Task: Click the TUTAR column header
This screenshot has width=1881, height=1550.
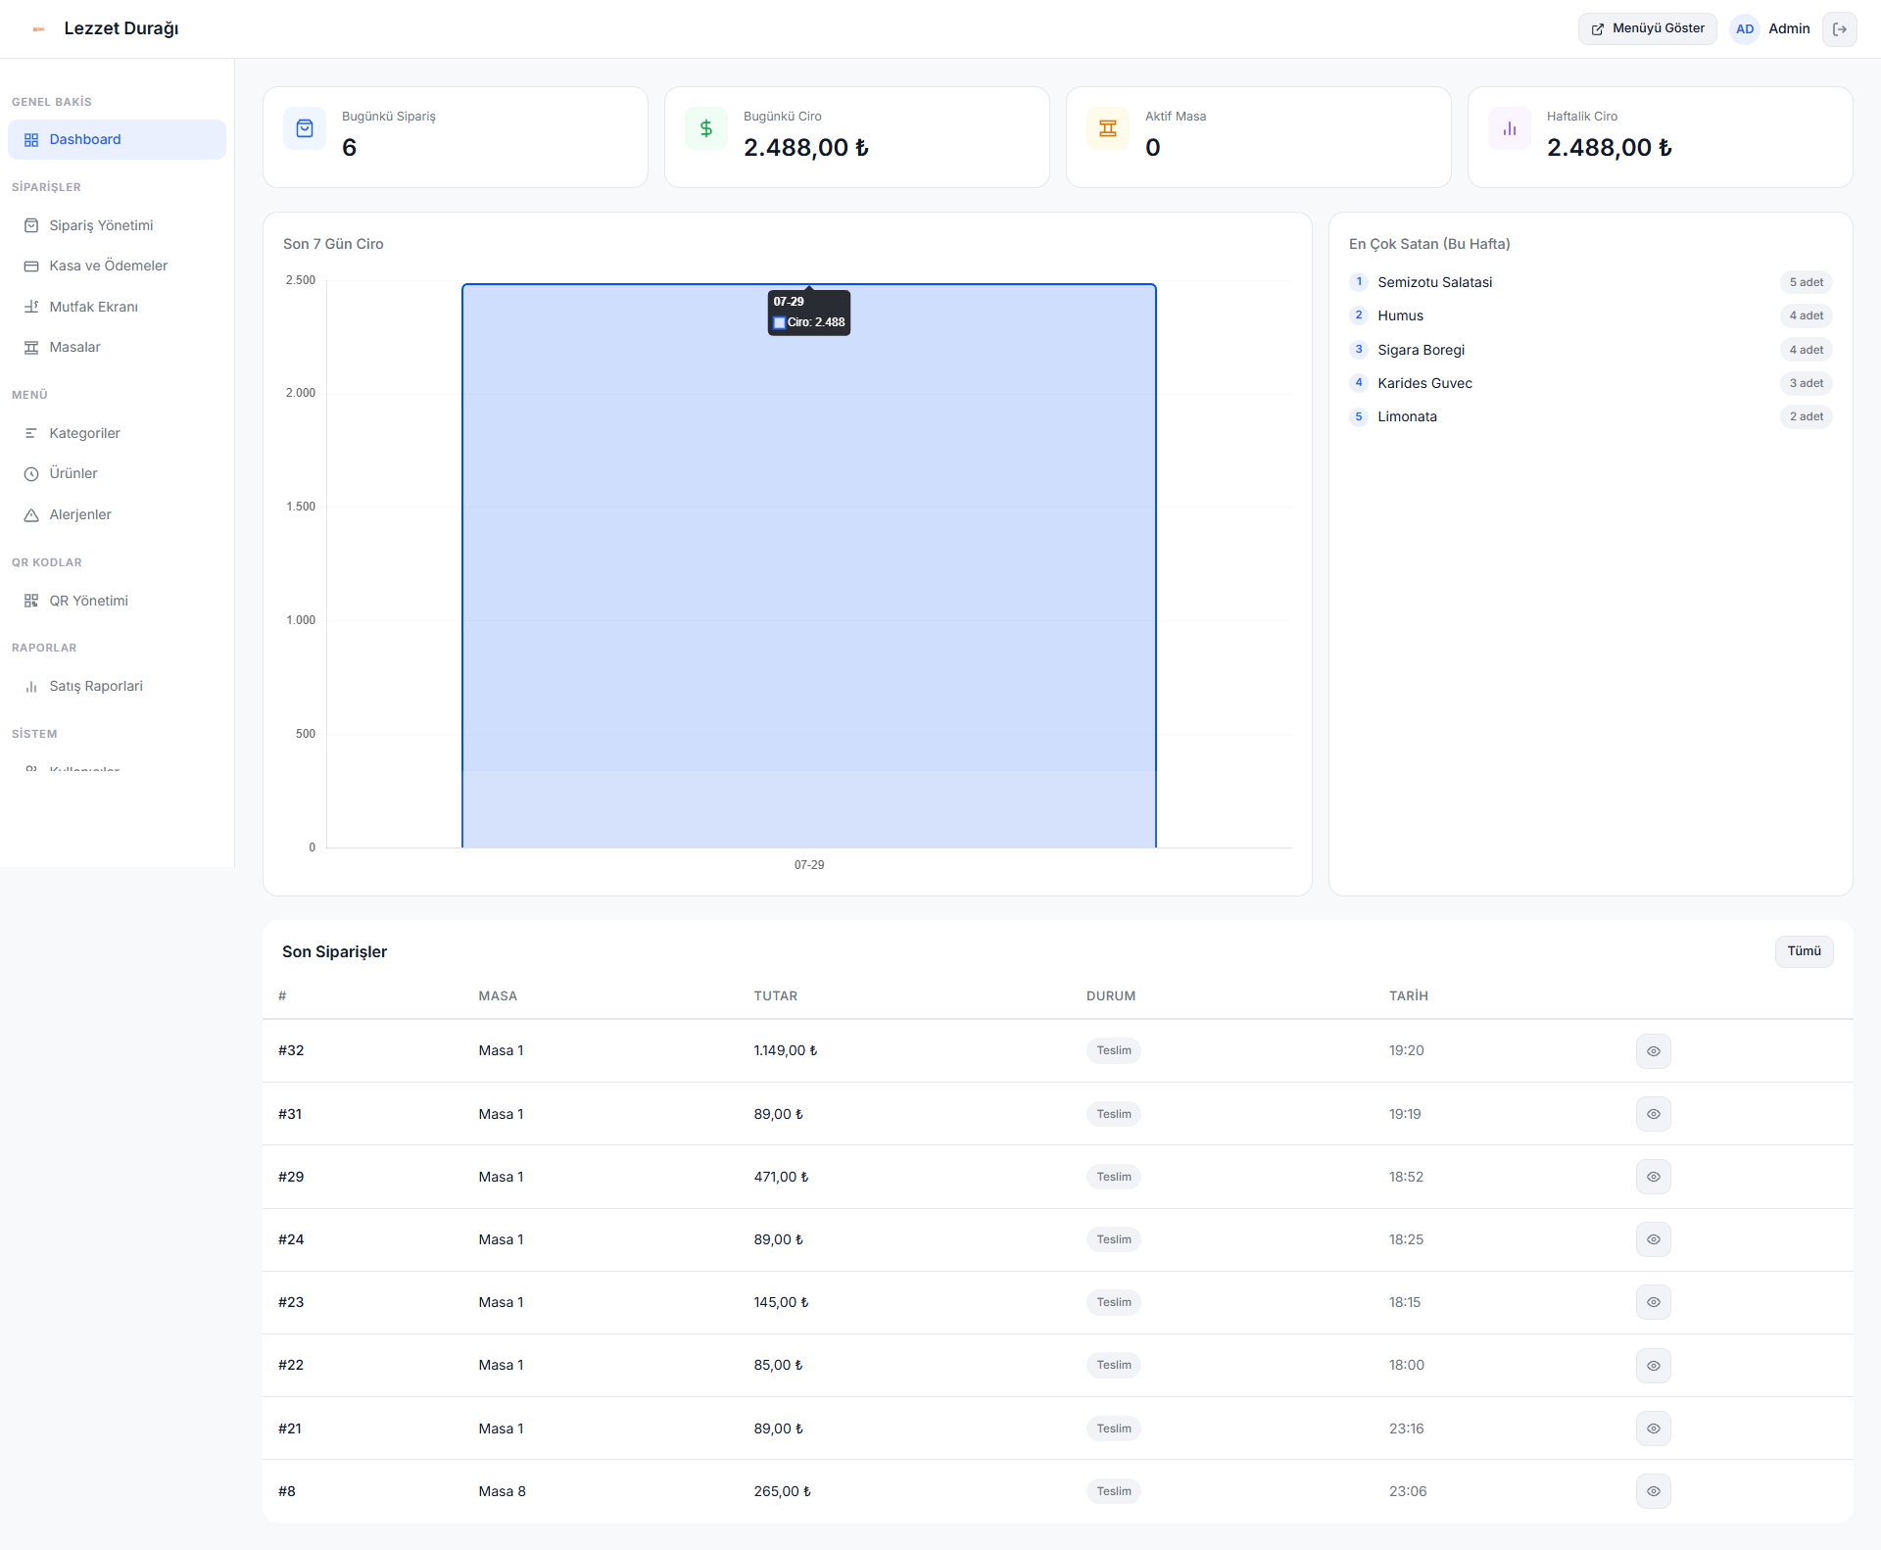Action: pyautogui.click(x=775, y=996)
